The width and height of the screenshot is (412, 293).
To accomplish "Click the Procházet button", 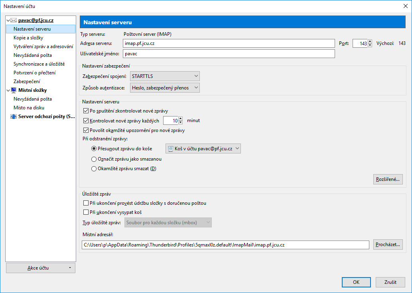I will click(388, 244).
